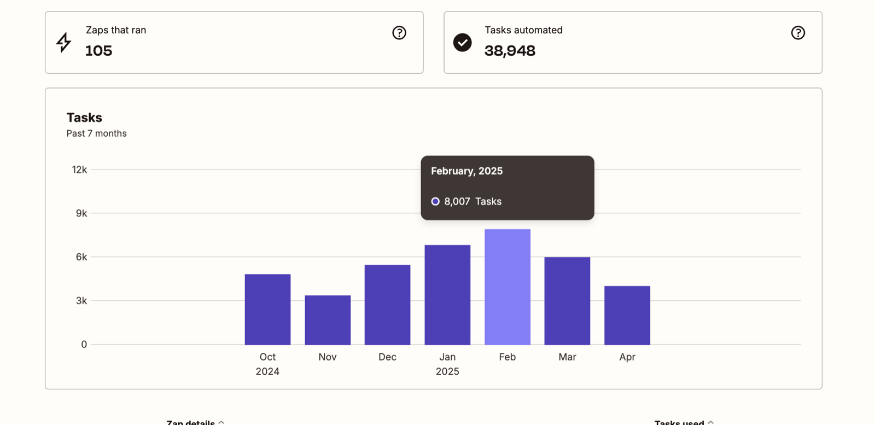Select the December bar in chart
Image resolution: width=875 pixels, height=425 pixels.
point(387,305)
